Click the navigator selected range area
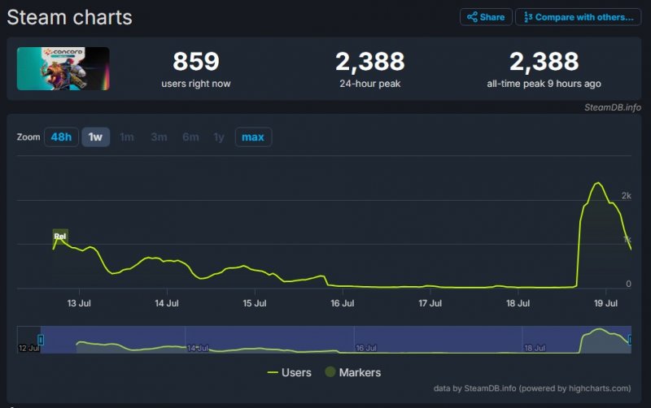651x408 pixels. (335, 340)
